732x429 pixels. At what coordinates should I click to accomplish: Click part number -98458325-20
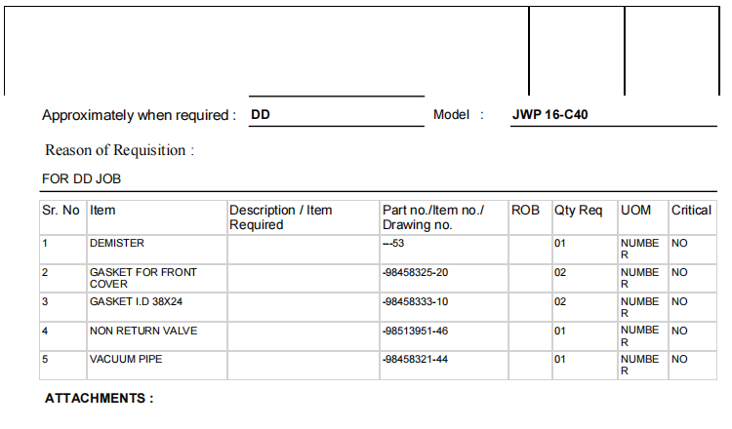pos(416,273)
